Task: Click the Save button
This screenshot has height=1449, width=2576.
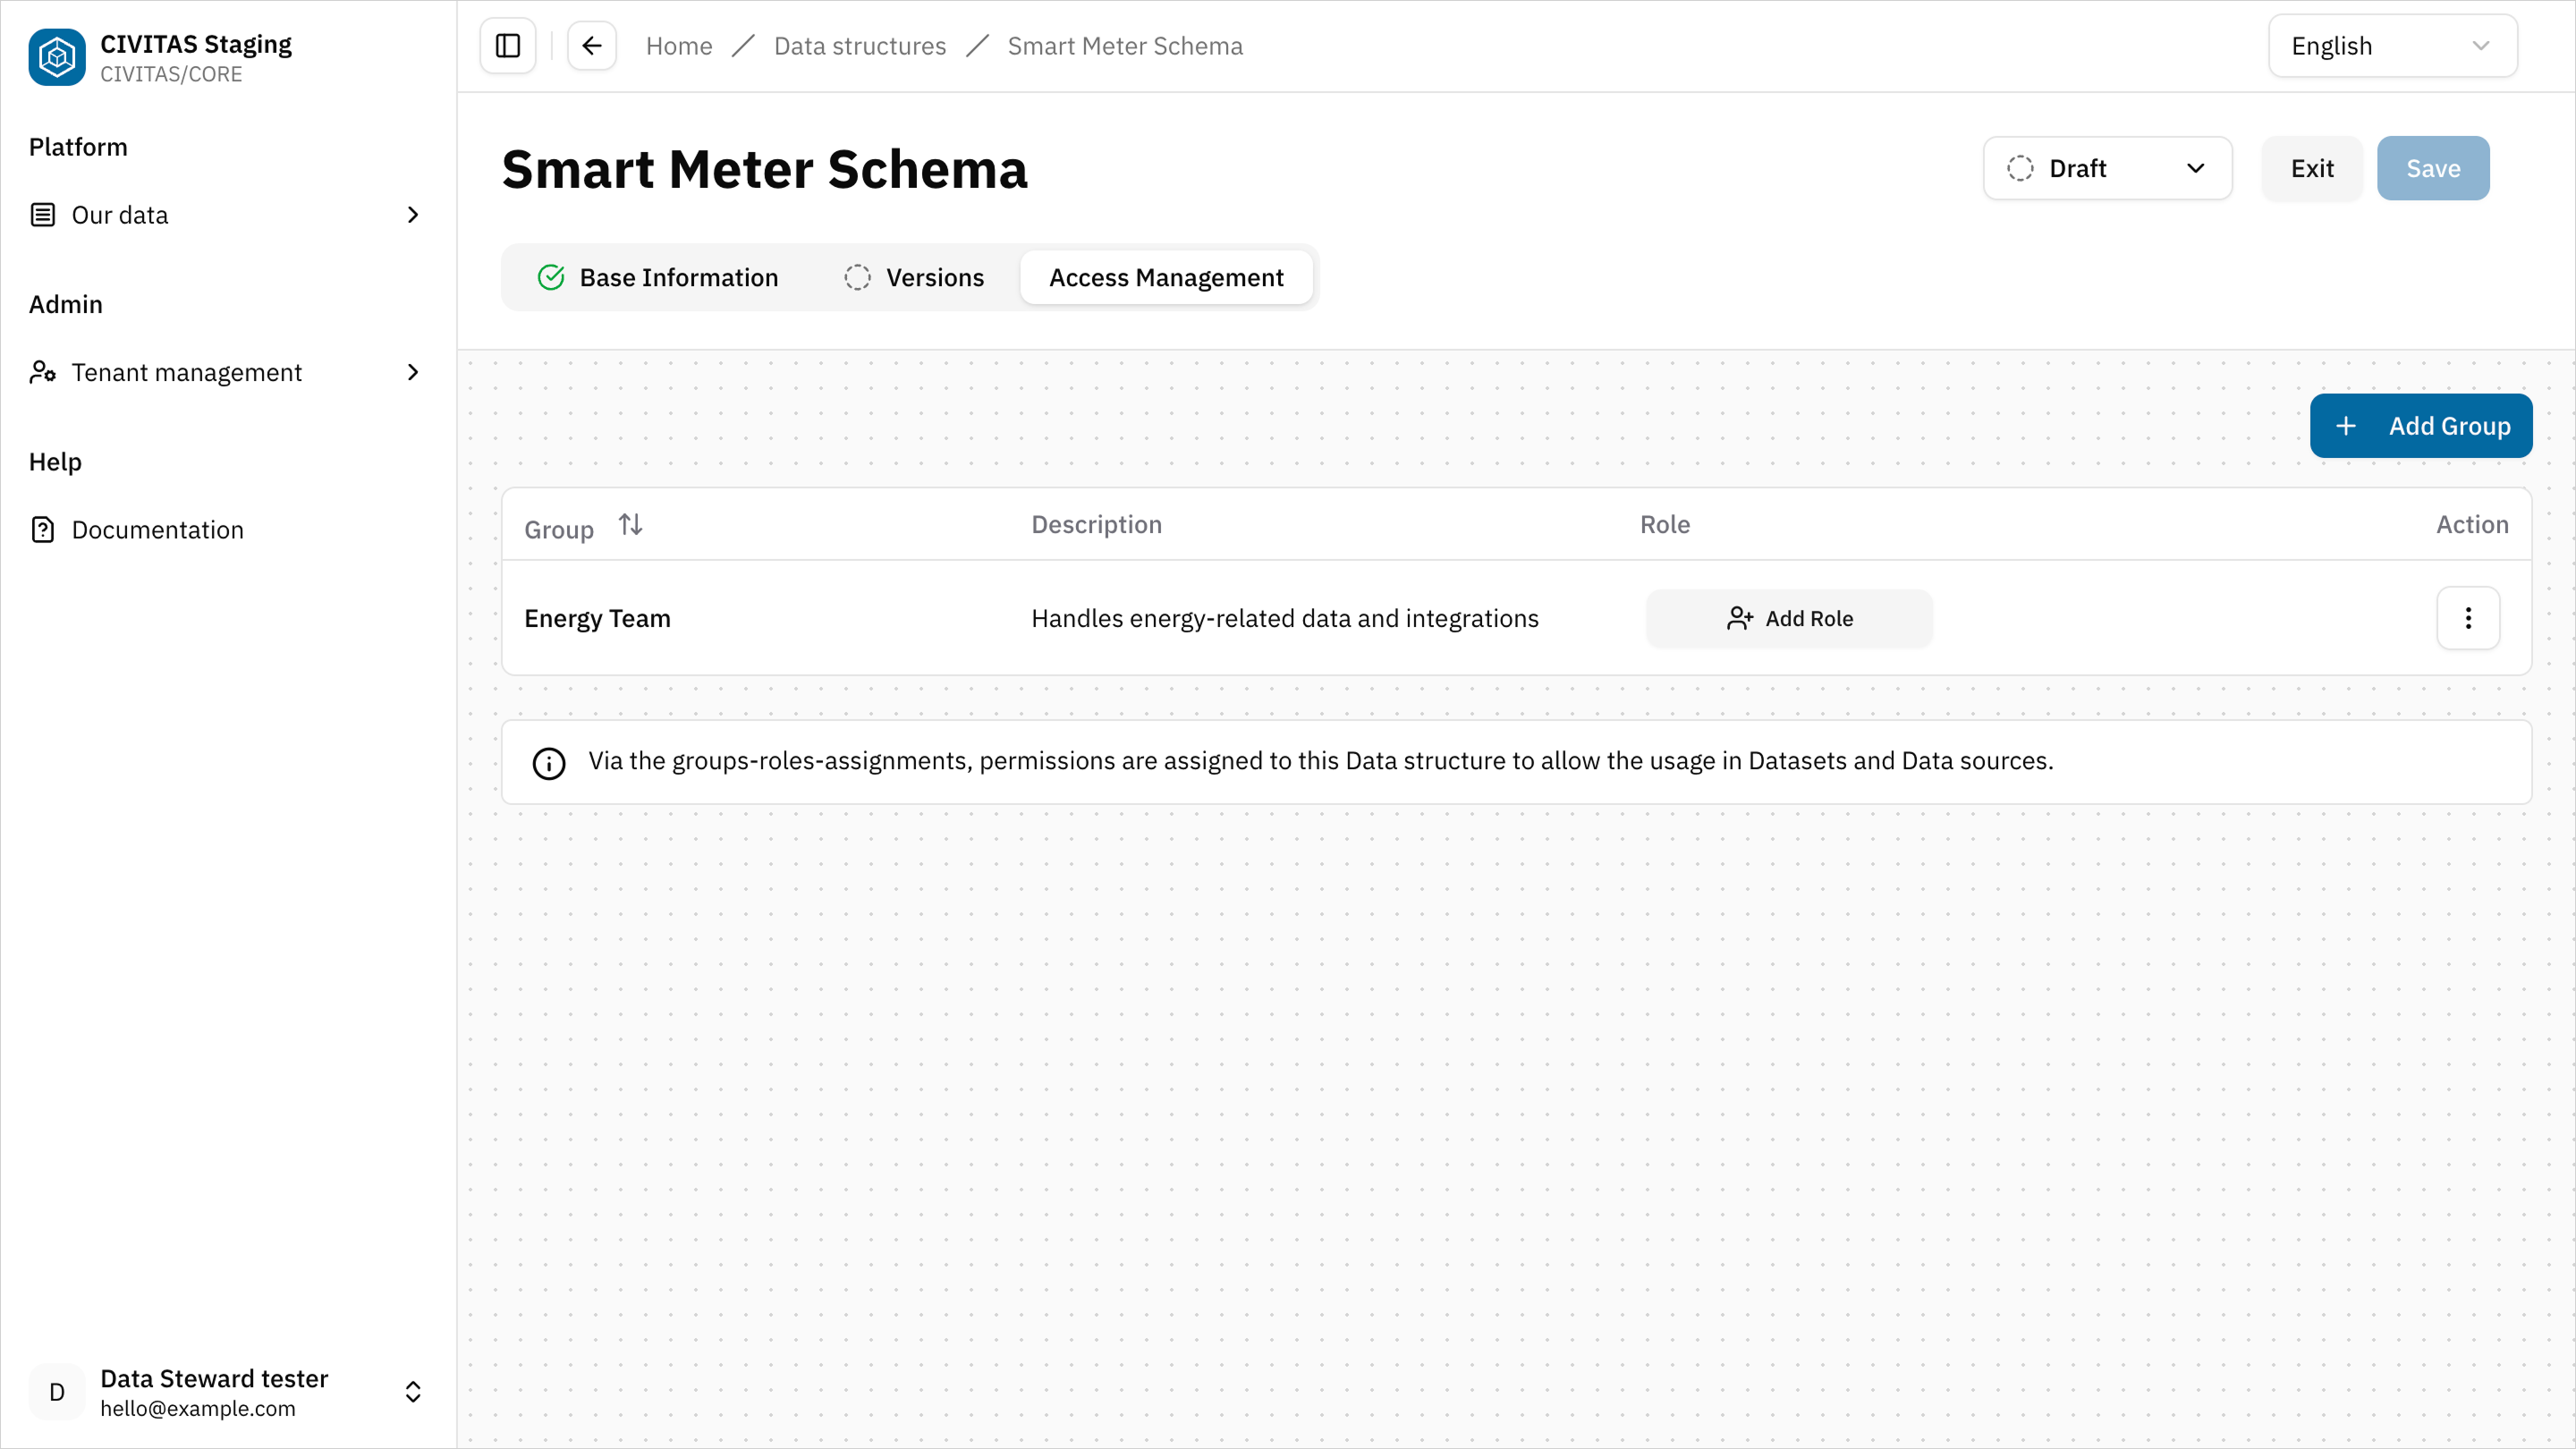Action: [x=2433, y=168]
